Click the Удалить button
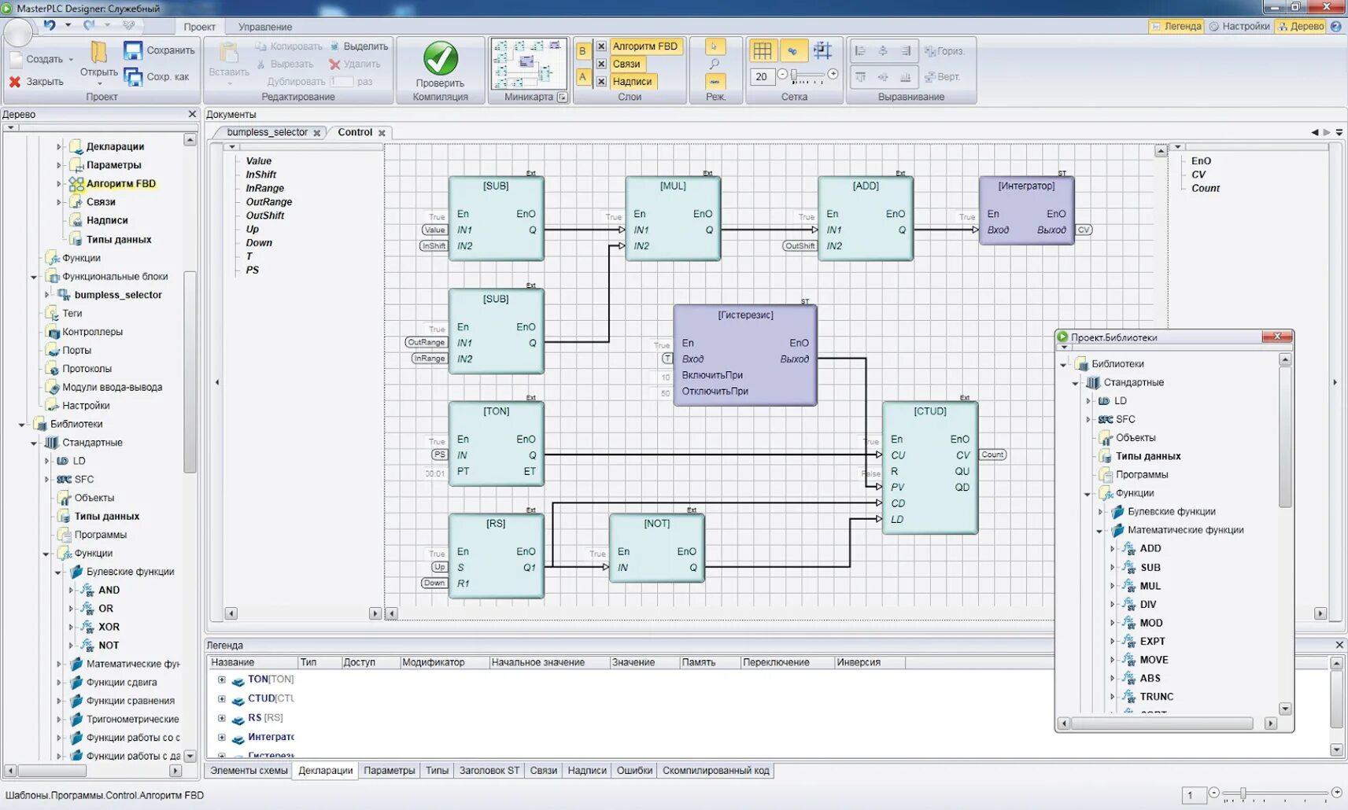The width and height of the screenshot is (1348, 810). 355,64
